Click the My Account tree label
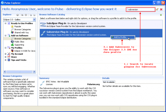166x112 pixels. [17, 54]
